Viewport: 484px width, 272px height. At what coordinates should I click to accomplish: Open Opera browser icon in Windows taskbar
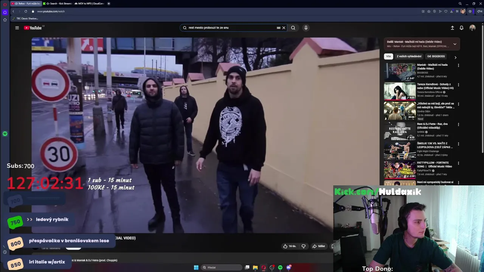point(264,267)
